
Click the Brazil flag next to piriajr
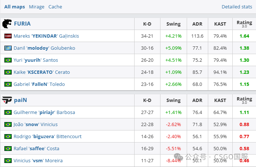pos(8,113)
